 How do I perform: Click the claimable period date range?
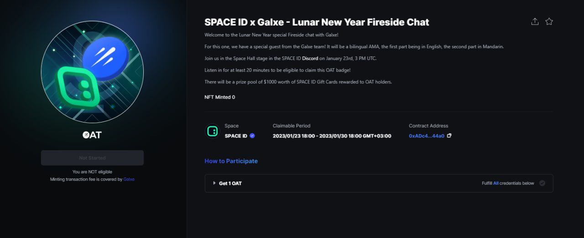332,136
